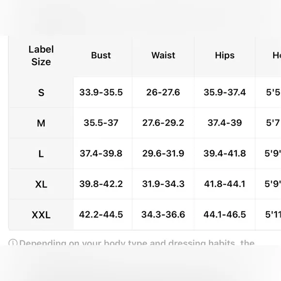281x281 pixels.
Task: Select the M size row label
Action: pyautogui.click(x=41, y=123)
